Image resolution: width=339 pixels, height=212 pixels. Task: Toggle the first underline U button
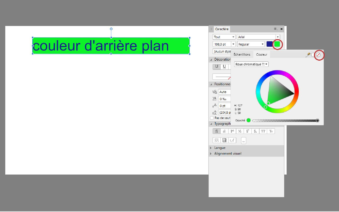217,67
